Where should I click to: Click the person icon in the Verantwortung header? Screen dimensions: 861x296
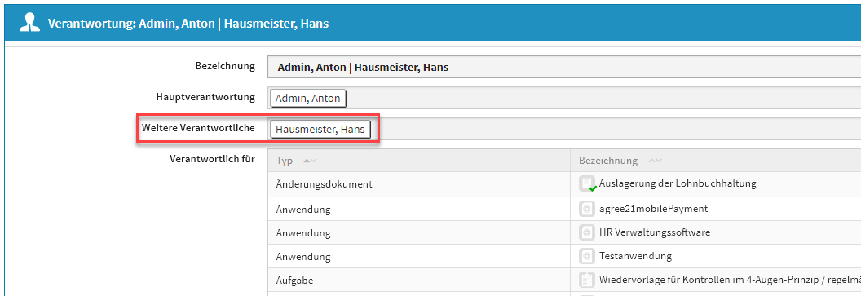(29, 23)
